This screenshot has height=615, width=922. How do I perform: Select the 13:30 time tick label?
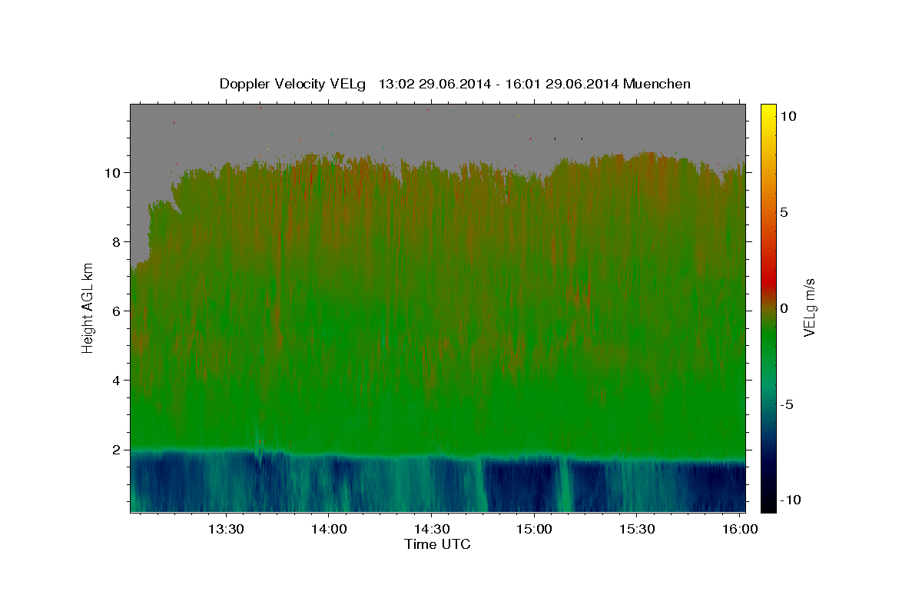click(226, 530)
